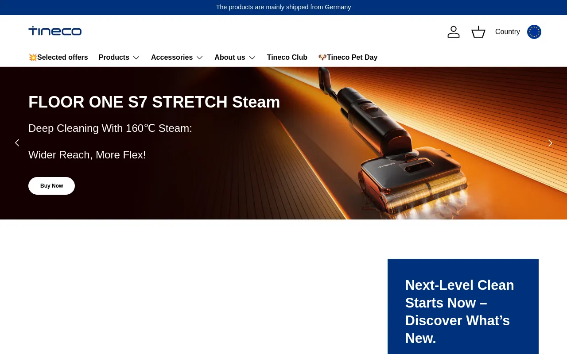Click the Tineco logo

pyautogui.click(x=55, y=31)
